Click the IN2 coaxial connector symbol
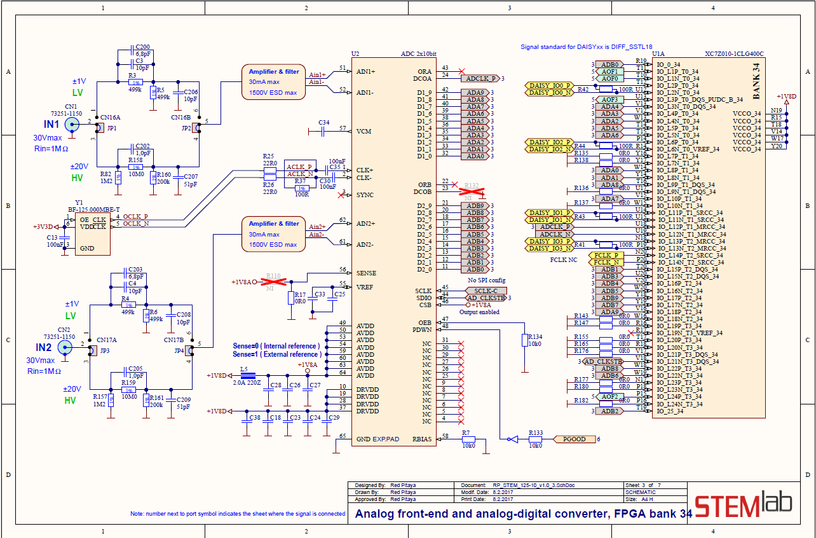 [x=65, y=347]
